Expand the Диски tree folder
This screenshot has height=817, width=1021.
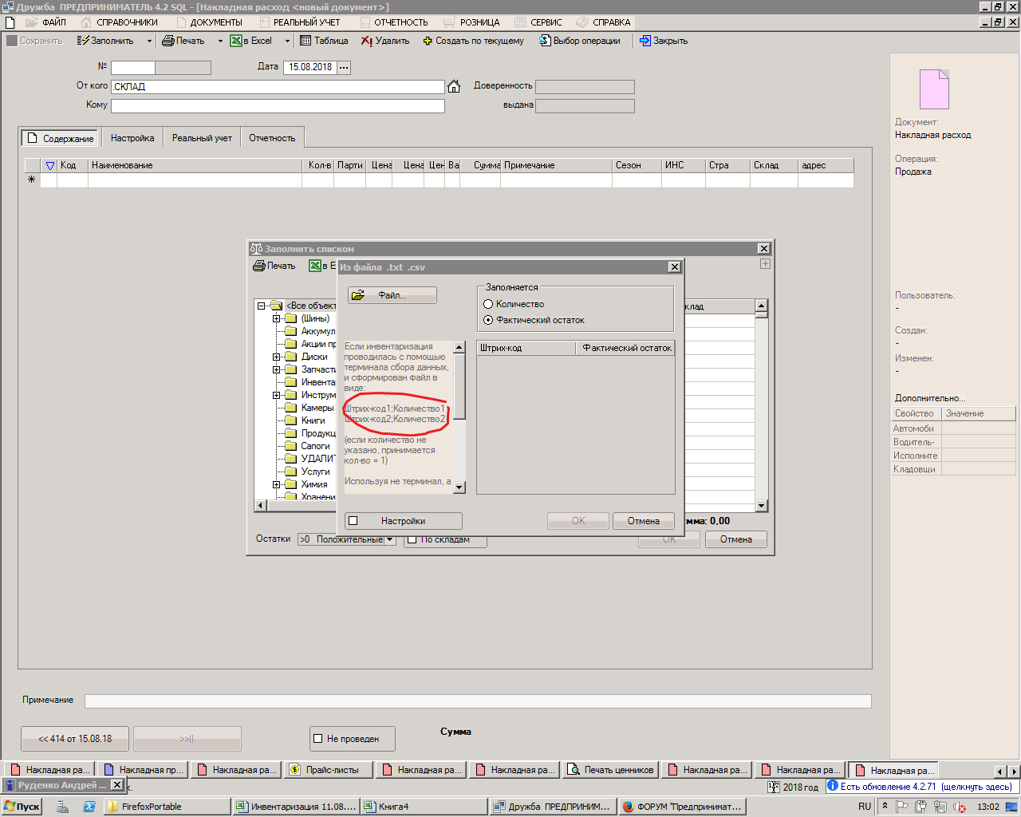click(277, 357)
